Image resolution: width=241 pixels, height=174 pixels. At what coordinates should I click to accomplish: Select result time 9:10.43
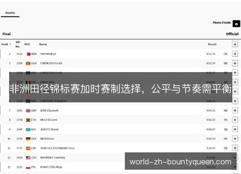pyautogui.click(x=211, y=148)
